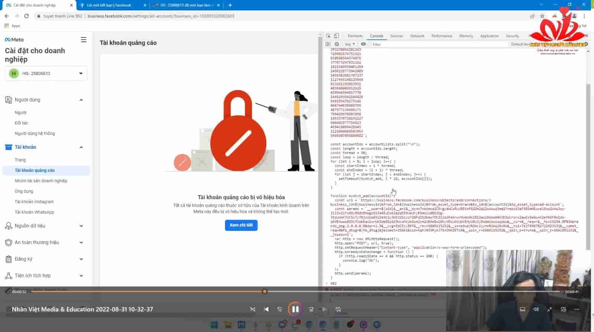Open the Application tab in DevTools

point(489,36)
